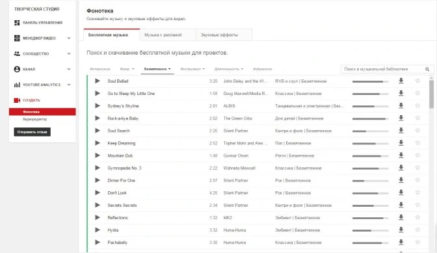This screenshot has height=253, width=437.
Task: Star Soul Ballad as favorite
Action: point(417,81)
